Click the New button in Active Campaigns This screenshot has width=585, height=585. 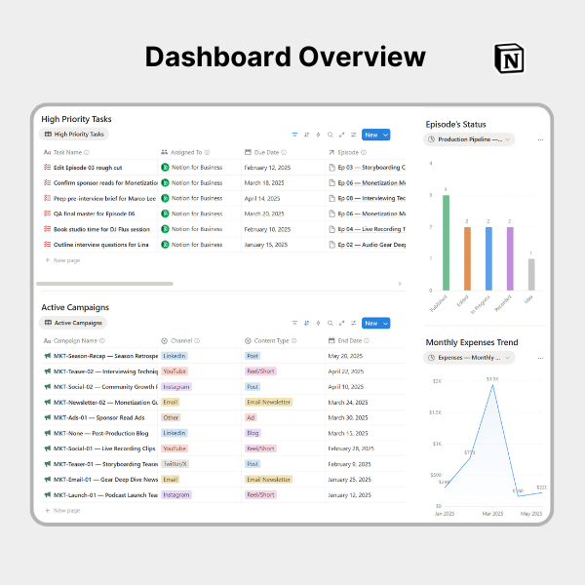371,324
